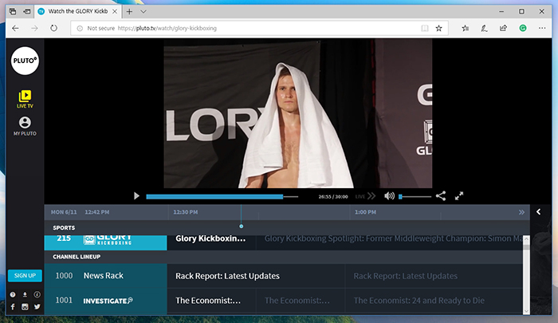Show tab previews dropdown arrow
Image resolution: width=558 pixels, height=323 pixels.
tap(143, 12)
